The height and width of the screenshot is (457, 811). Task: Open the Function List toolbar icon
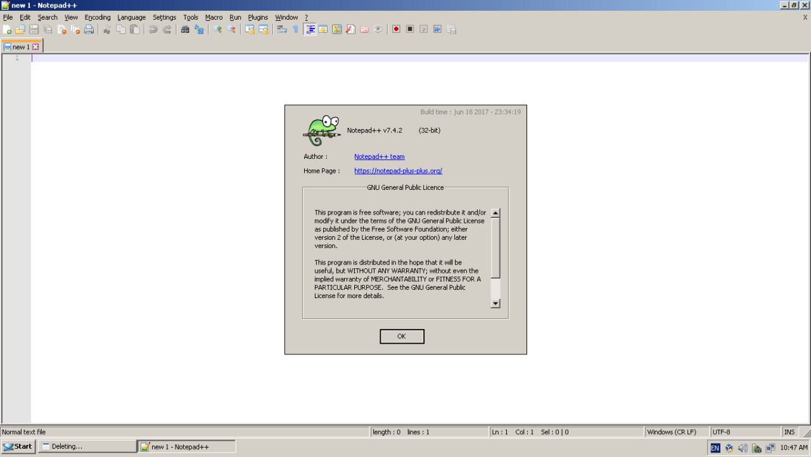(350, 29)
